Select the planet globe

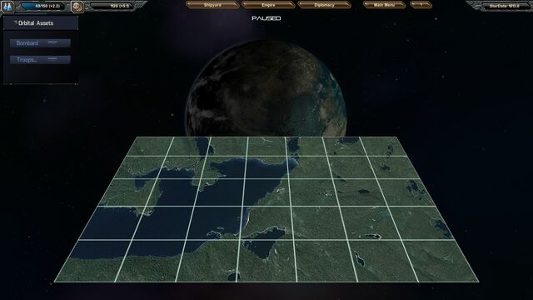tap(266, 88)
